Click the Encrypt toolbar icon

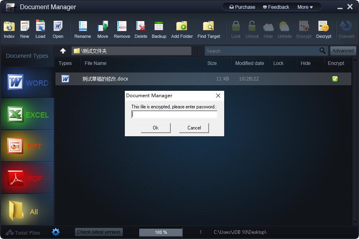pos(304,26)
